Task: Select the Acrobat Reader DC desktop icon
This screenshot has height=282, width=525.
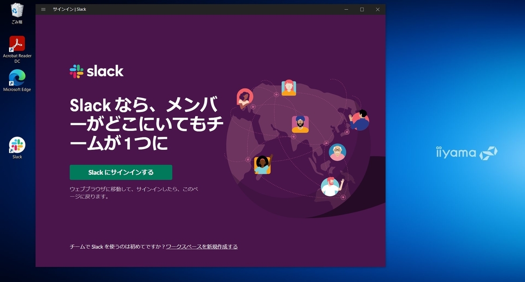Action: point(17,49)
